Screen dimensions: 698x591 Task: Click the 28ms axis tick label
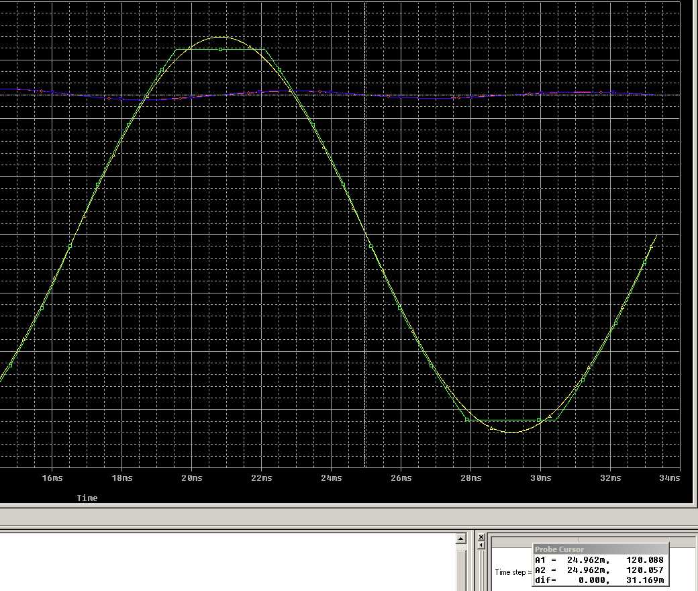pyautogui.click(x=471, y=478)
